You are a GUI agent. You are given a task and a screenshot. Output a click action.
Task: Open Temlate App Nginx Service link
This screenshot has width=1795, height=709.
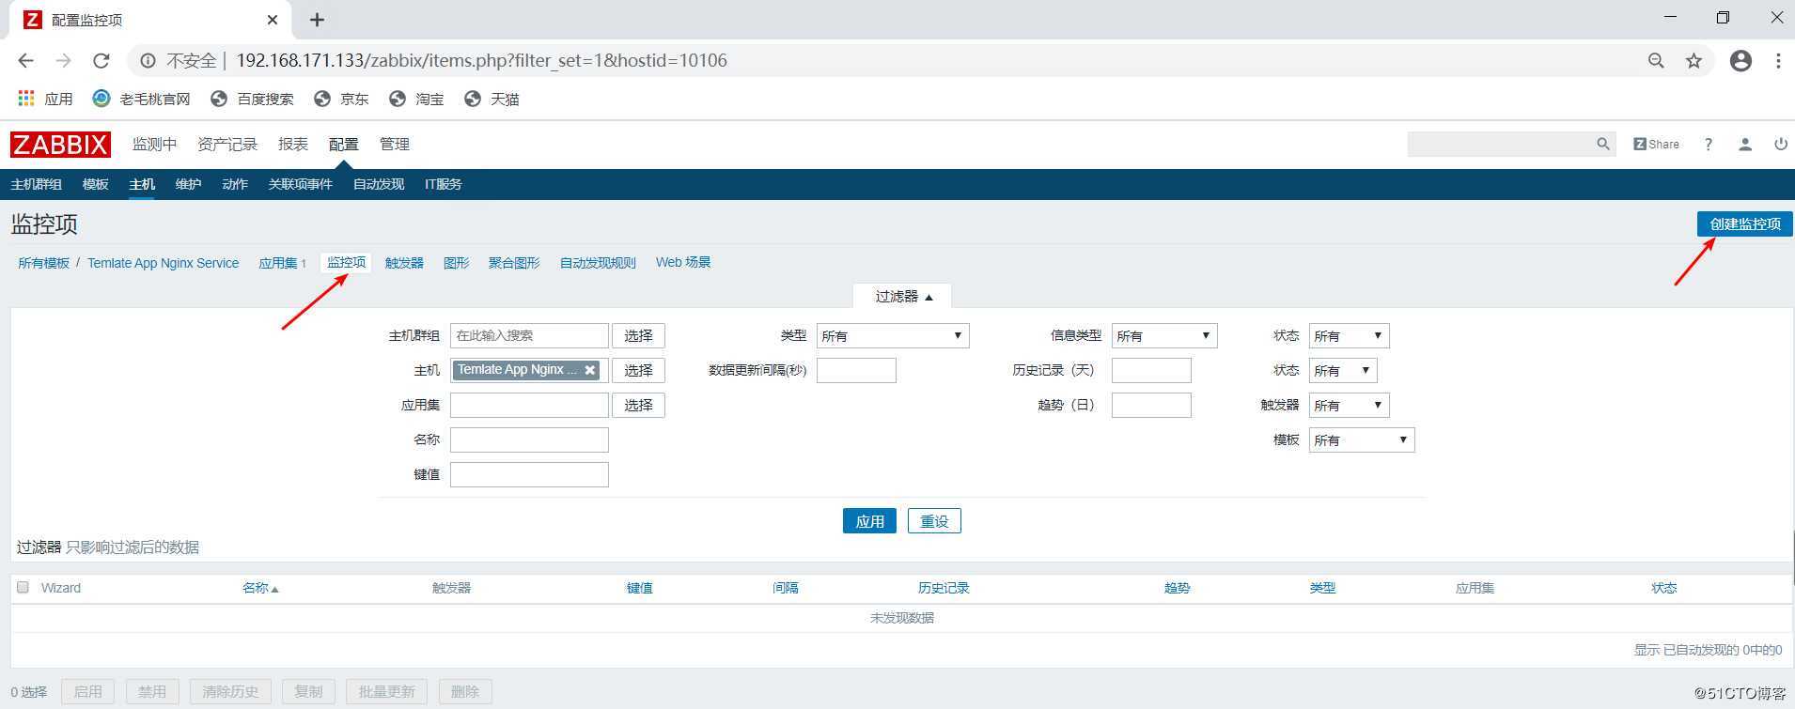click(164, 263)
